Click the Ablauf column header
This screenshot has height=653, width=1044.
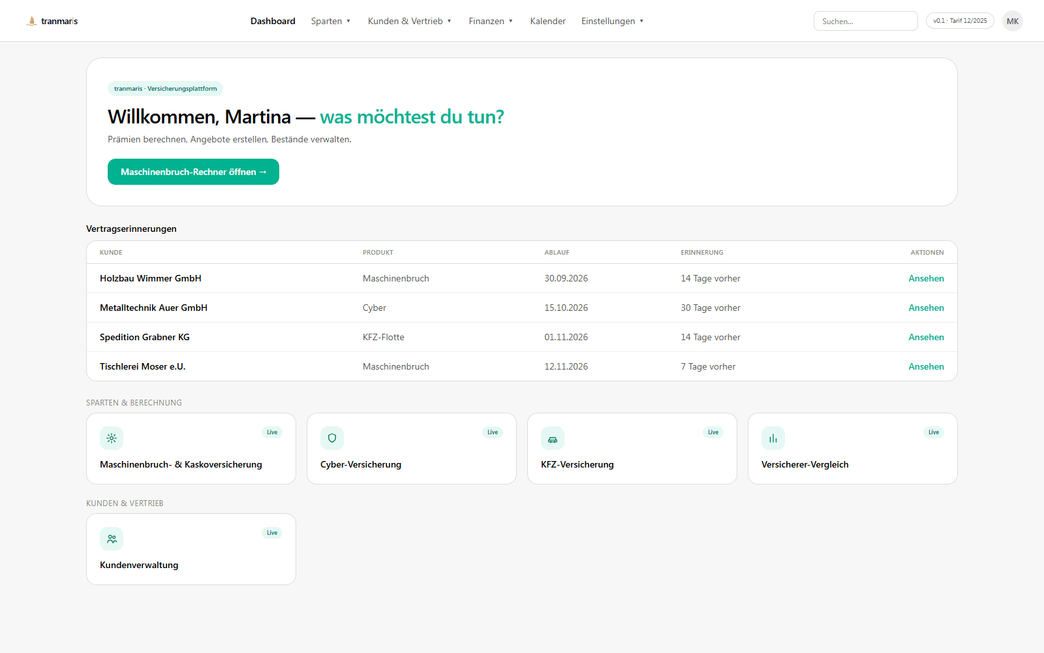(x=557, y=253)
